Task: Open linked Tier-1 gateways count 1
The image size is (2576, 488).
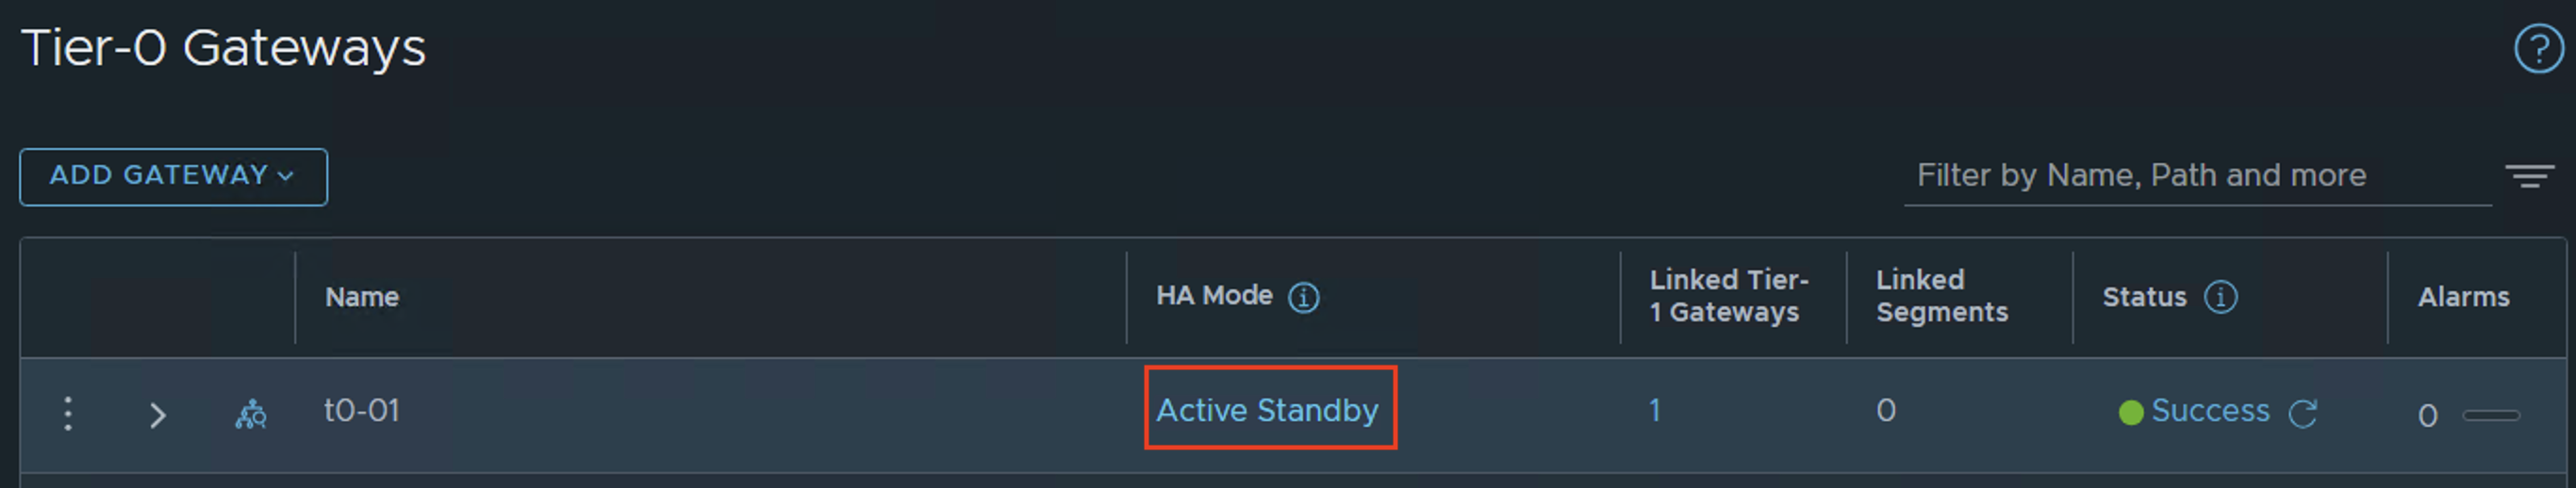Action: click(x=1654, y=410)
